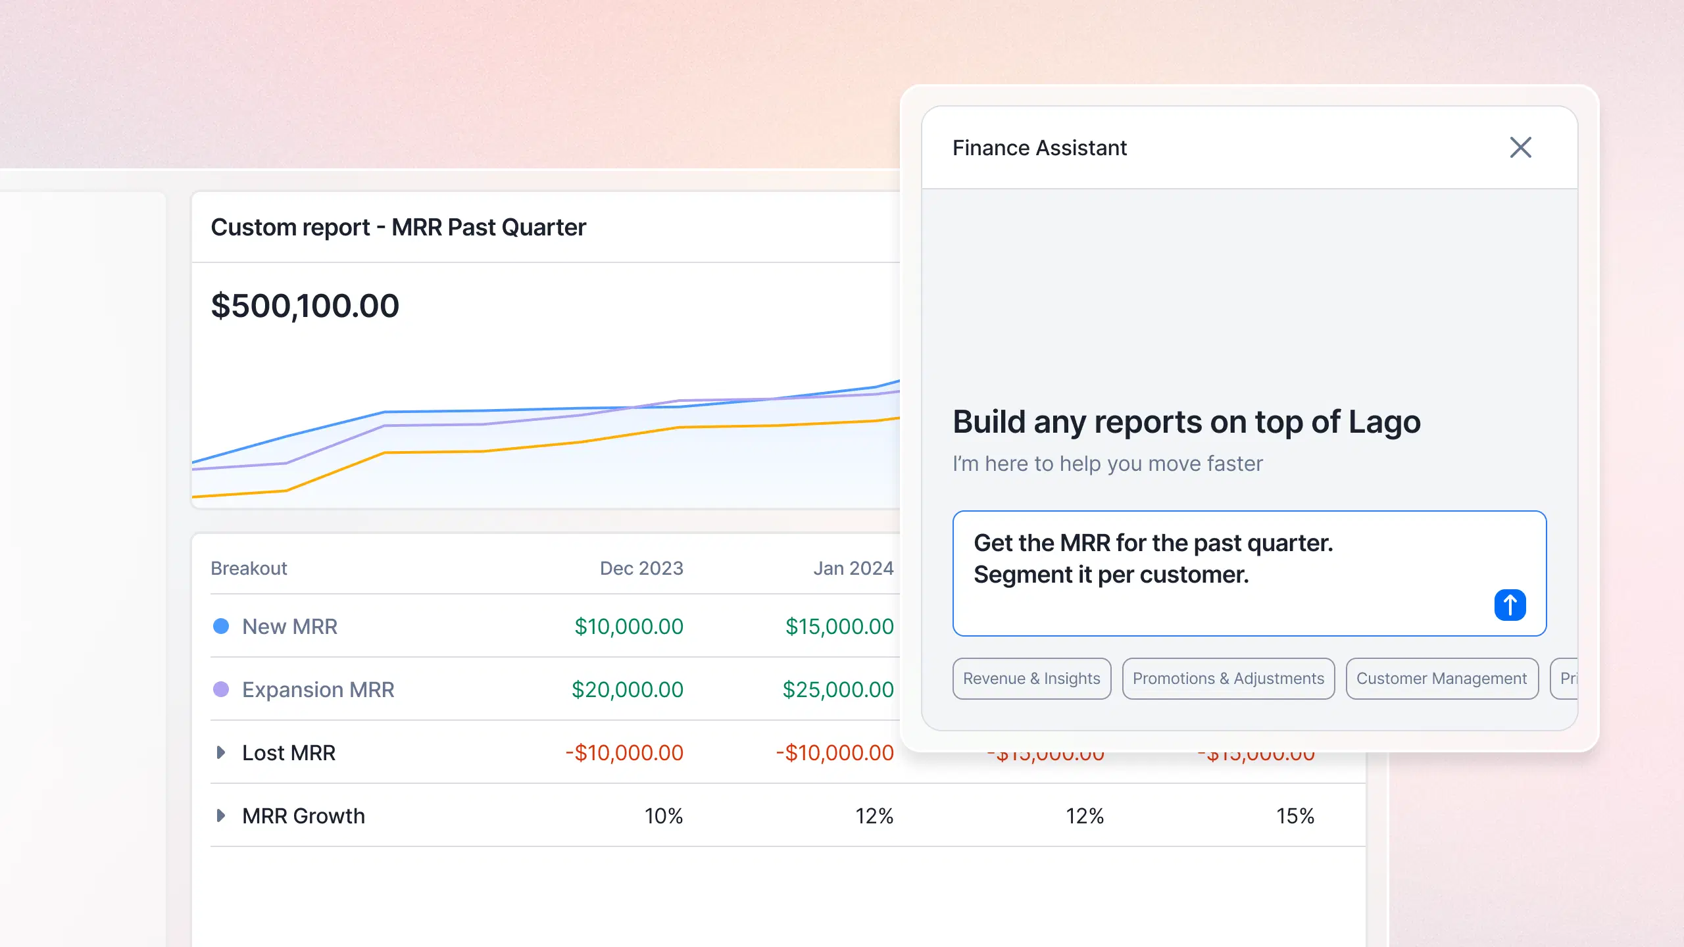Expand the Lost MRR row

(x=221, y=752)
